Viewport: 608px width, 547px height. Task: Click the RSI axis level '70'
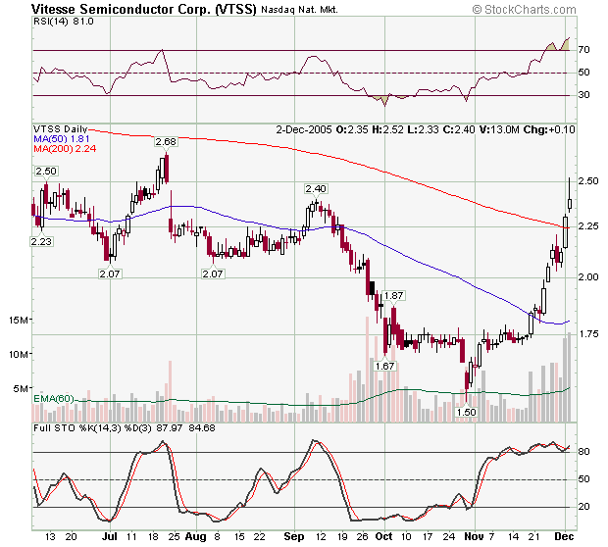click(583, 50)
